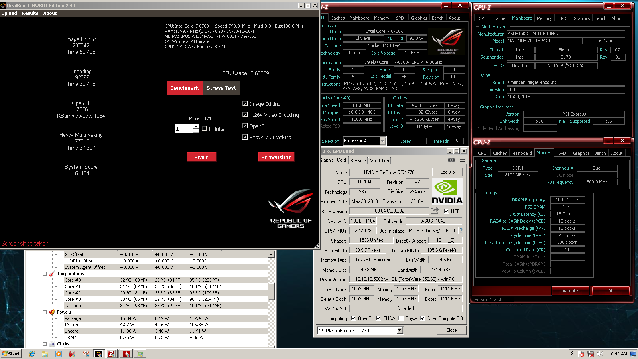The width and height of the screenshot is (638, 359).
Task: Open the Windows Start button
Action: pyautogui.click(x=11, y=354)
